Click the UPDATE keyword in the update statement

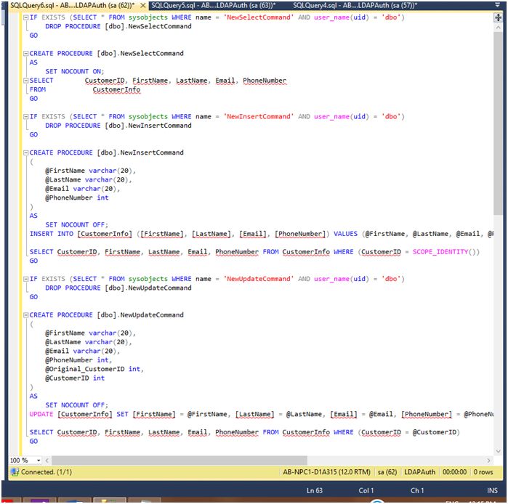(41, 415)
